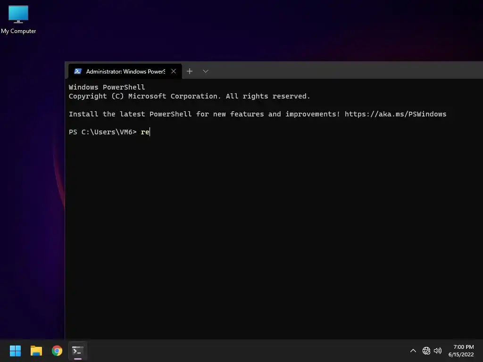Click the Windows Terminal taskbar icon
Viewport: 483px width, 362px height.
(78, 351)
